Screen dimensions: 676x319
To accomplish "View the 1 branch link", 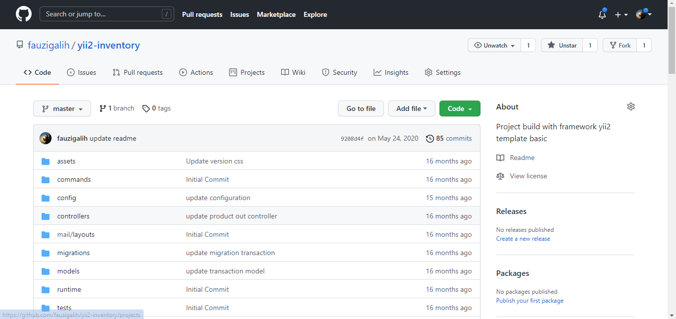I will [x=117, y=108].
